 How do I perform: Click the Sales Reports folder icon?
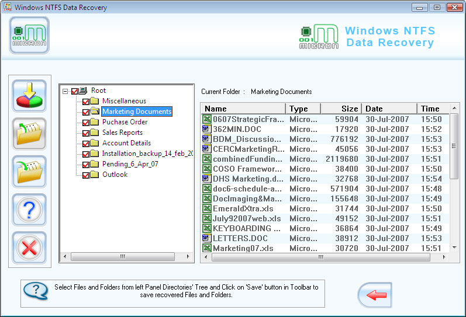[x=95, y=133]
